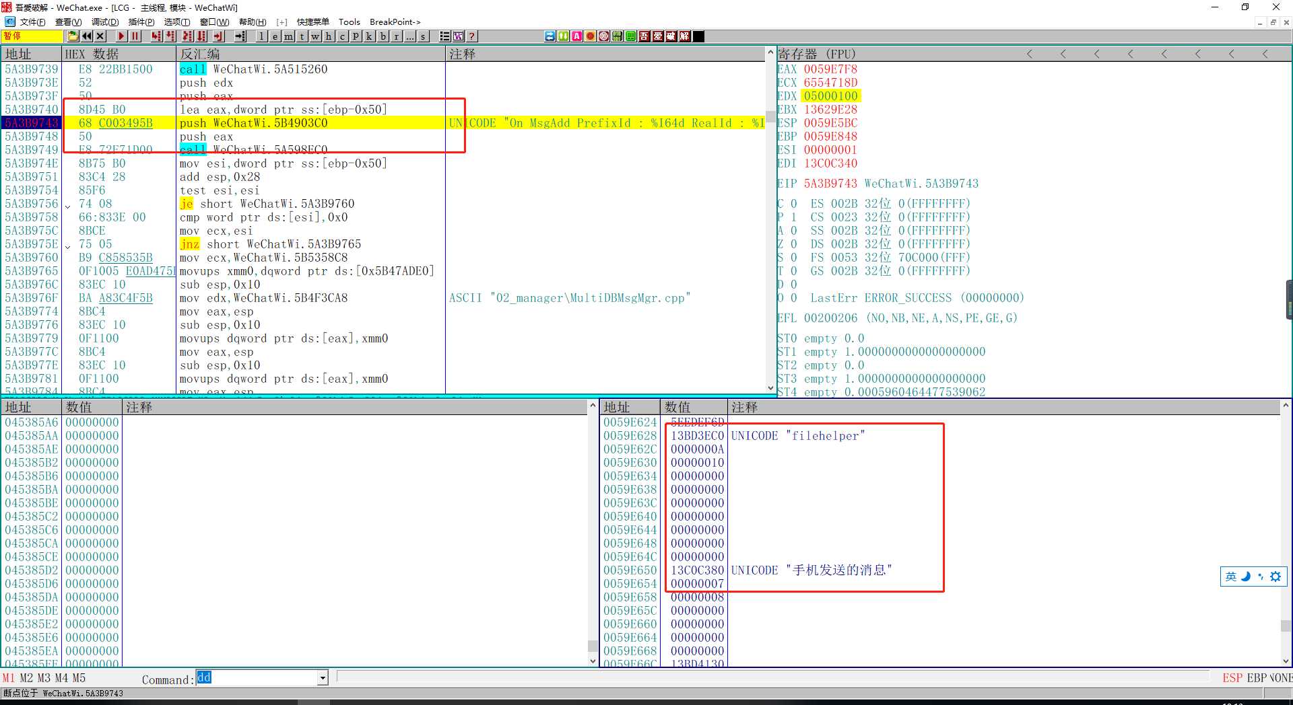
Task: Select the EBP stack mode button
Action: pos(1257,678)
